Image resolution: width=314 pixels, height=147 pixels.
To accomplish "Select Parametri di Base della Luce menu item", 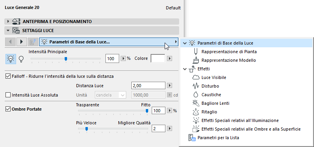I will click(246, 43).
